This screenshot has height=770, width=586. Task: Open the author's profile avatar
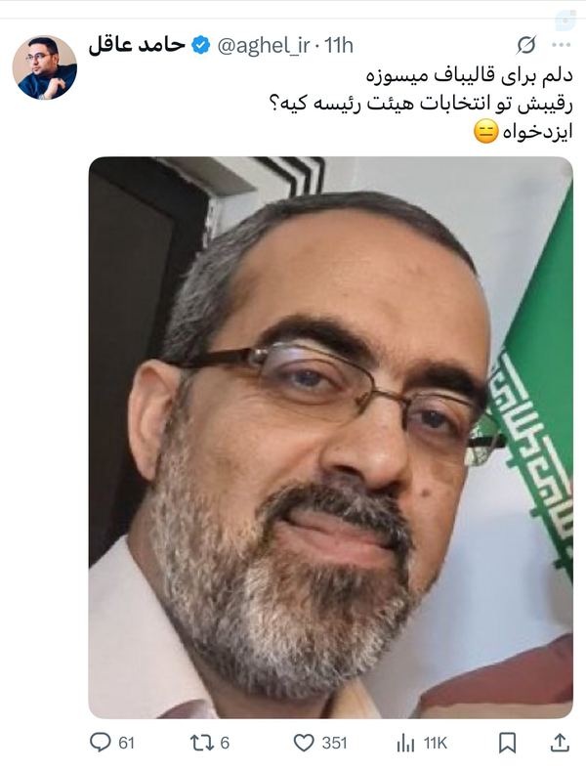45,67
